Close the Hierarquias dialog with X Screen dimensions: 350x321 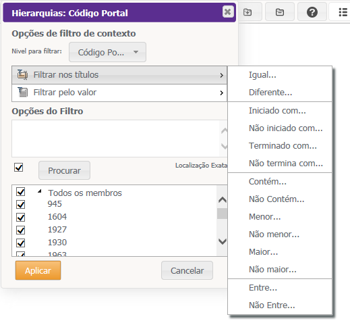coord(228,11)
